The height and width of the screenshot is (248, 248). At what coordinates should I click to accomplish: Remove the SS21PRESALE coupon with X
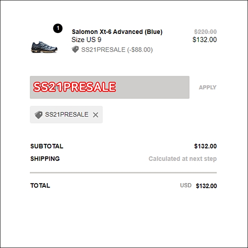[95, 115]
